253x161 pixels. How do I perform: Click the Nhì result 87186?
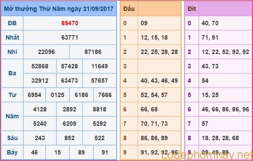click(x=93, y=52)
